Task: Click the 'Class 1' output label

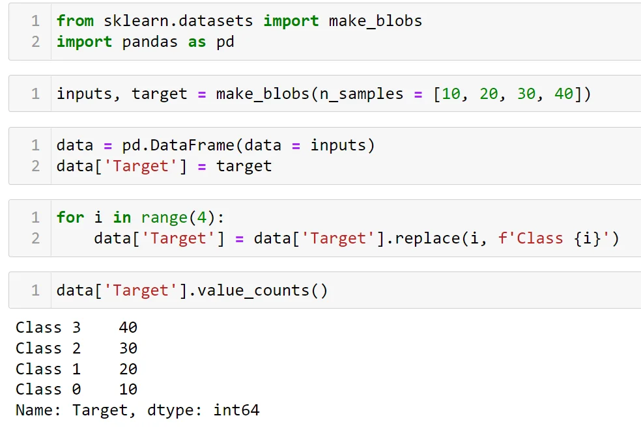Action: 48,369
